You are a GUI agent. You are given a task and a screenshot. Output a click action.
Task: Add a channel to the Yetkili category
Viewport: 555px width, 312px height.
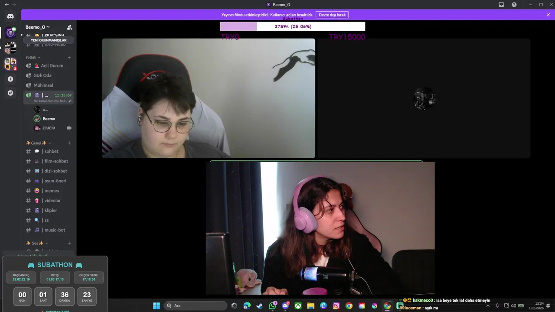point(69,57)
